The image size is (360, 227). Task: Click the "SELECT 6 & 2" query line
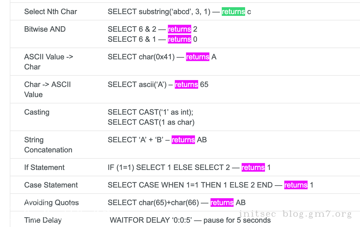click(x=132, y=29)
